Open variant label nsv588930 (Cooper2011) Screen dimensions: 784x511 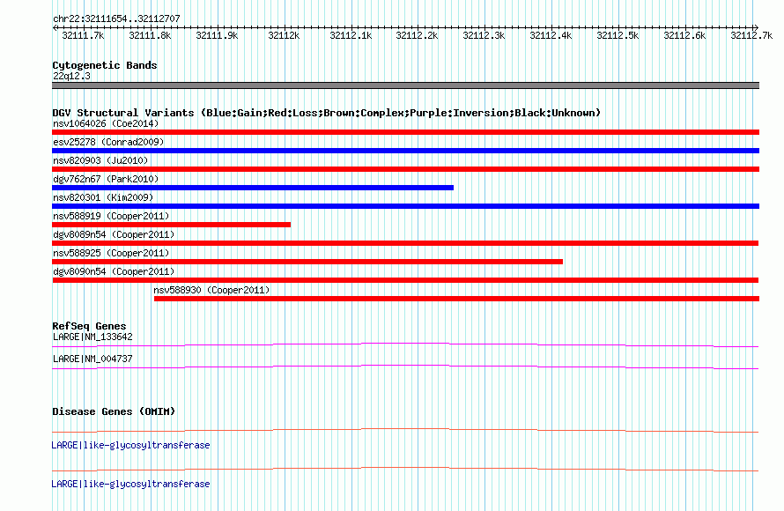[211, 290]
